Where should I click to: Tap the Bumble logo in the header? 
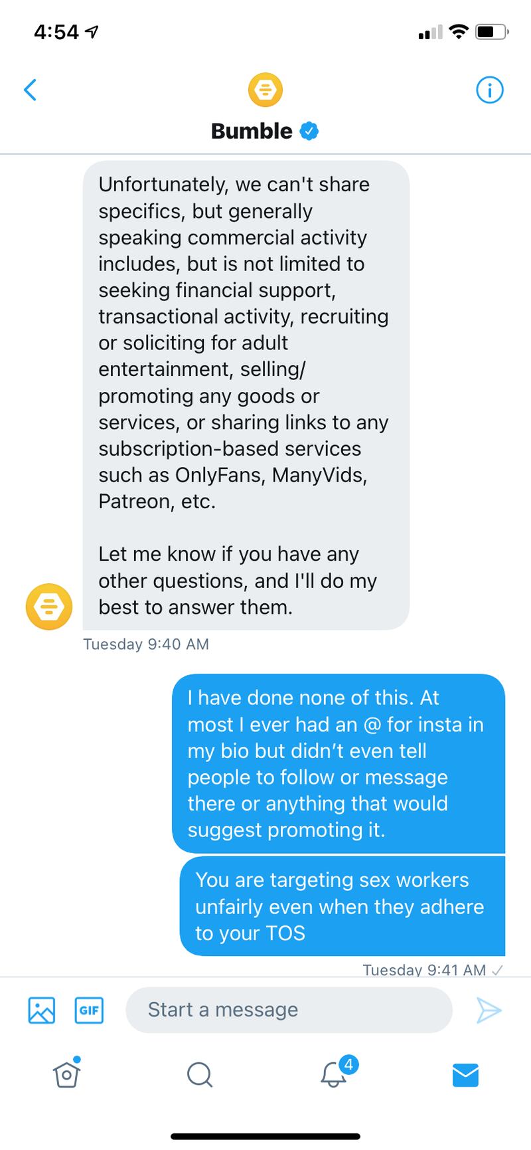pos(265,90)
